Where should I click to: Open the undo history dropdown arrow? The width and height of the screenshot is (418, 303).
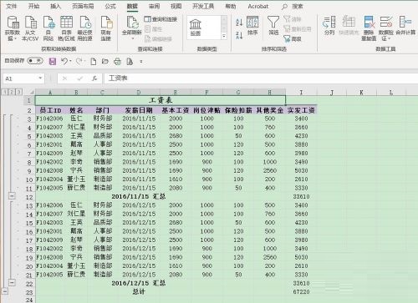(x=70, y=61)
